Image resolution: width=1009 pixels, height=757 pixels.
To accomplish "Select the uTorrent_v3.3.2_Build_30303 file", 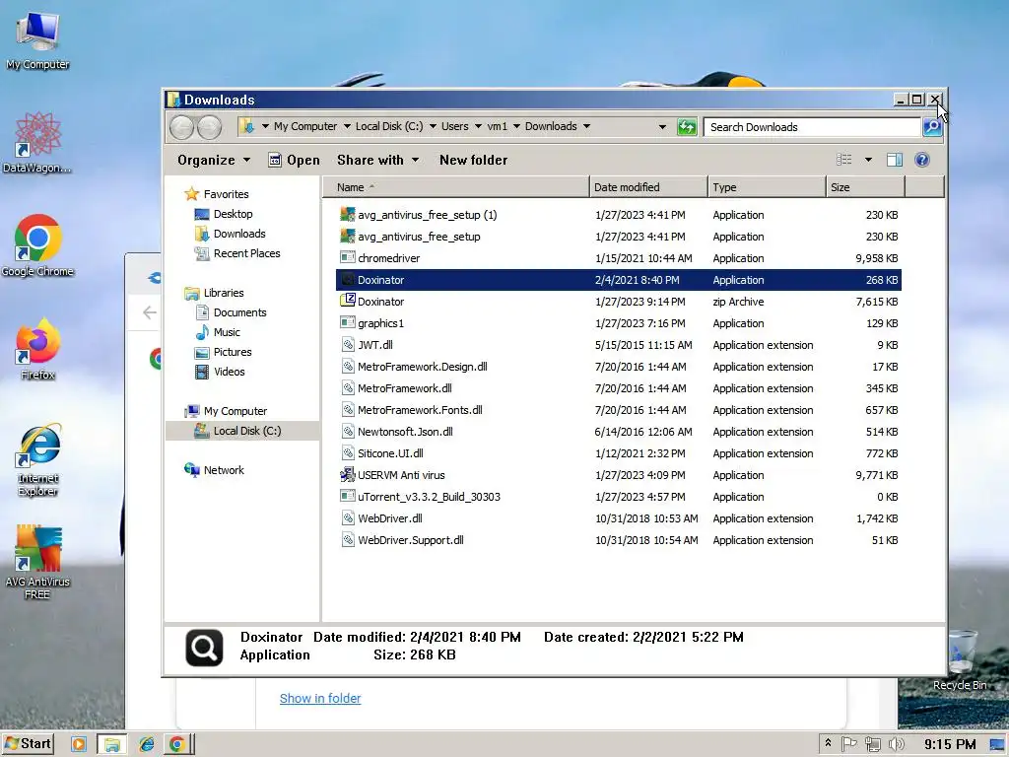I will [619, 497].
